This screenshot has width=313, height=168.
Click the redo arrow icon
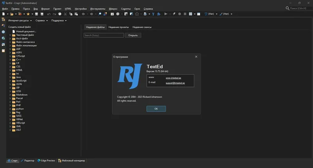pyautogui.click(x=54, y=14)
